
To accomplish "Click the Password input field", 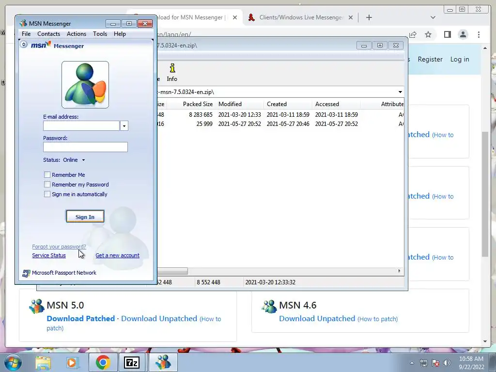I will [x=85, y=147].
